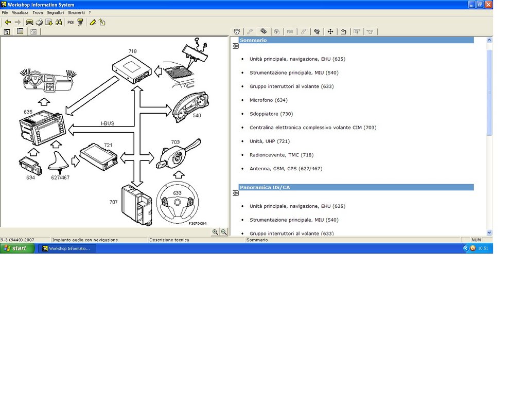This screenshot has width=527, height=395.
Task: Click the note writing icon
Action: [102, 22]
